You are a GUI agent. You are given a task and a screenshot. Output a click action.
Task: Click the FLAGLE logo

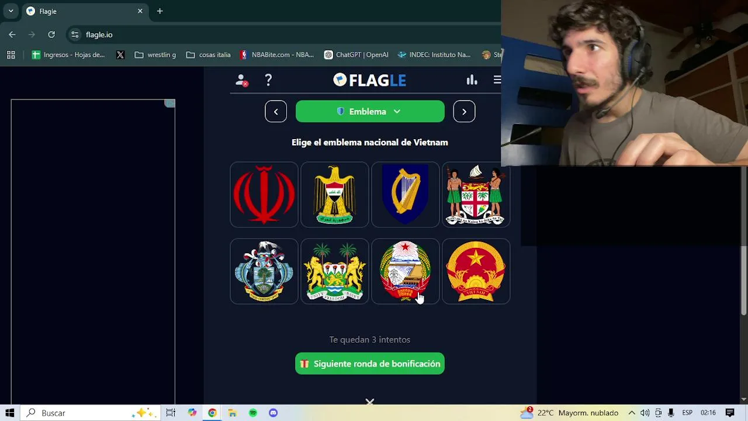(369, 80)
